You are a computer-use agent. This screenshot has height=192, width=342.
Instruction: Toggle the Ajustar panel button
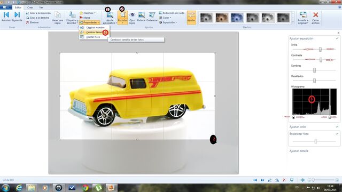pyautogui.click(x=191, y=18)
